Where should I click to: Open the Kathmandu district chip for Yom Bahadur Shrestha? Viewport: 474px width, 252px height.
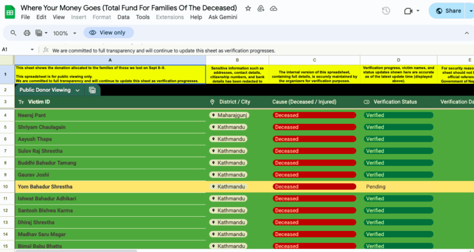[x=228, y=187]
